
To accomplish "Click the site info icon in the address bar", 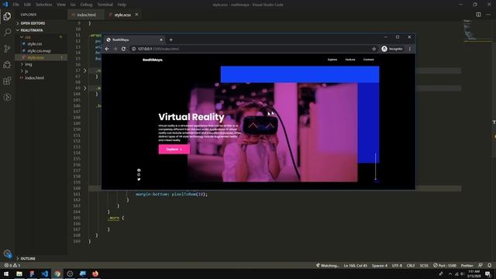I will (133, 49).
